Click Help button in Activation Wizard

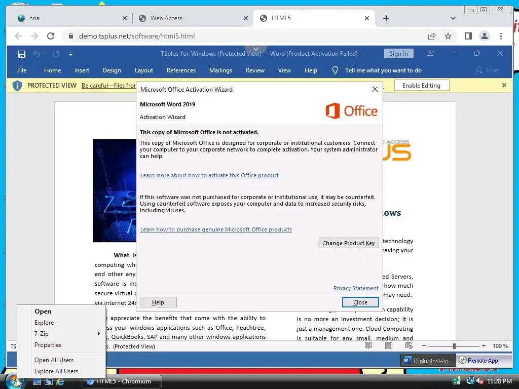pyautogui.click(x=158, y=302)
